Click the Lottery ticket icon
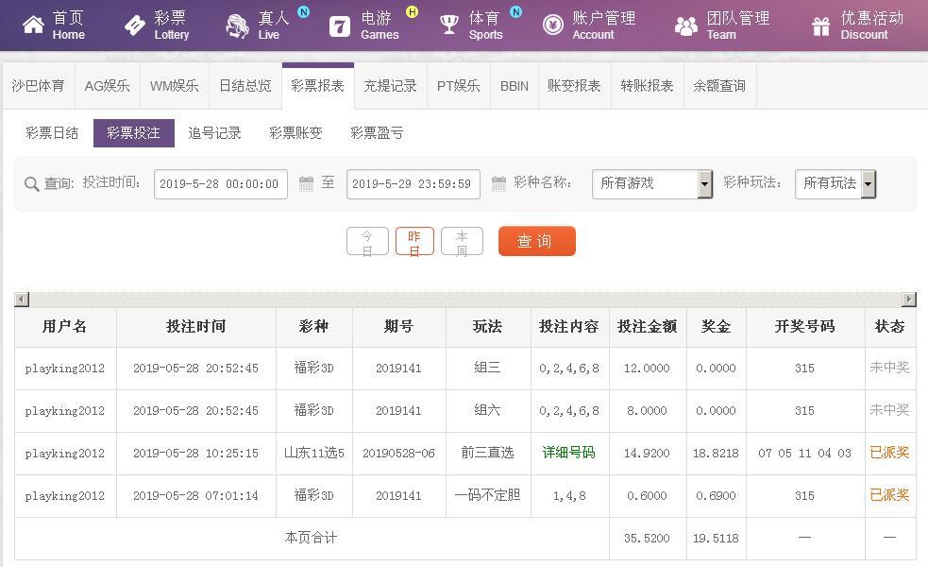Image resolution: width=928 pixels, height=567 pixels. pos(135,25)
